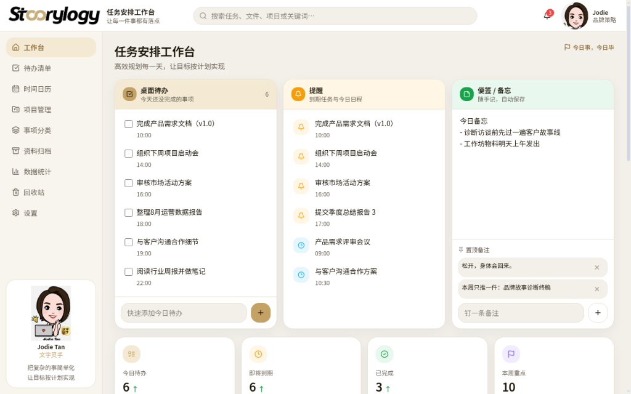Open 工作台 in the sidebar

[x=51, y=47]
